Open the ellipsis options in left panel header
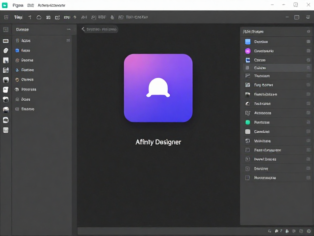 69,29
